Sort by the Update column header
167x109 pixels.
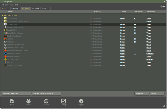(x=123, y=11)
